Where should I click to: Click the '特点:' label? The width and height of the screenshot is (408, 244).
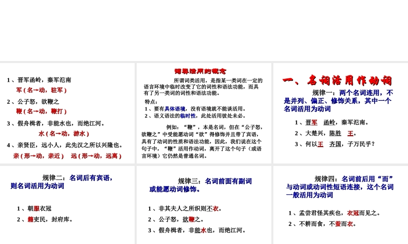[151, 102]
